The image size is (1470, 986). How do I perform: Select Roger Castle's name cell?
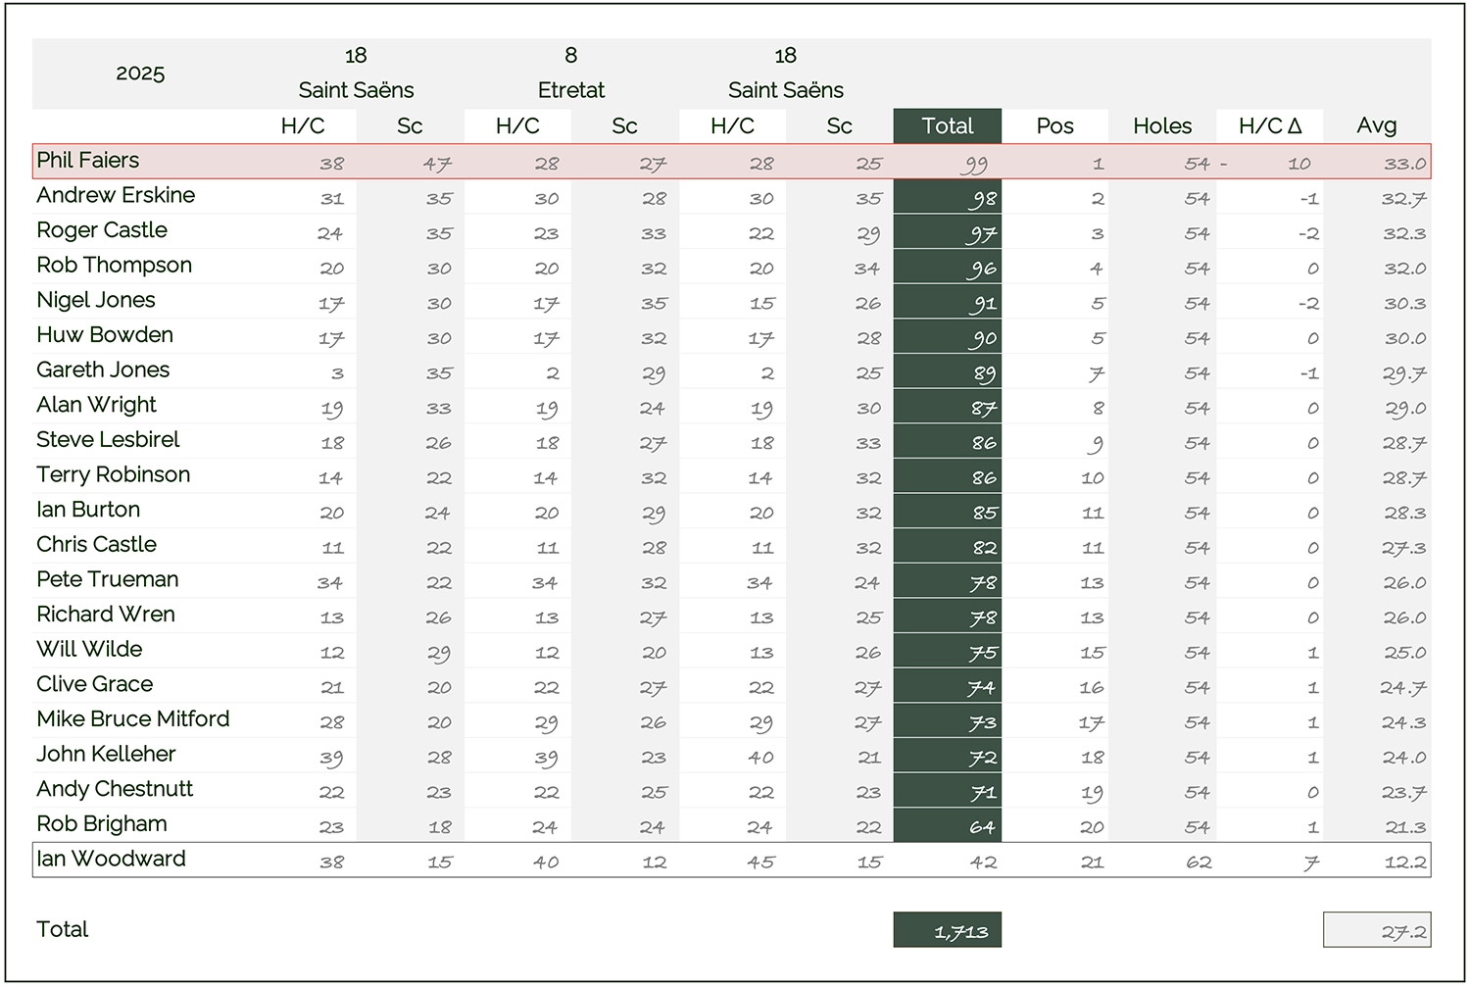102,230
